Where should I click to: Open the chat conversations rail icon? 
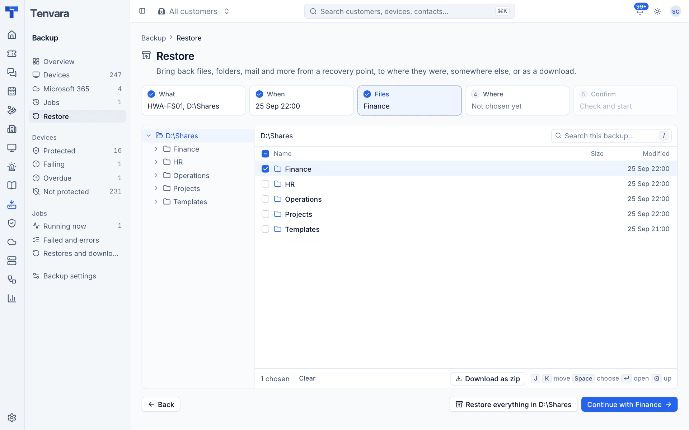tap(12, 72)
